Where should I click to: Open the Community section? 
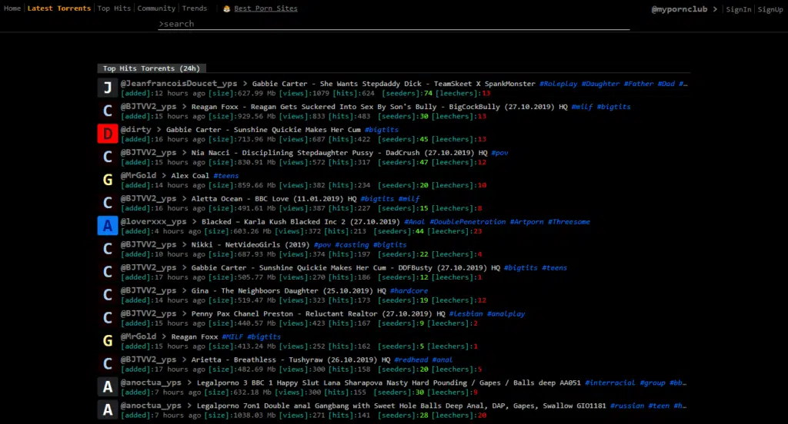tap(156, 8)
